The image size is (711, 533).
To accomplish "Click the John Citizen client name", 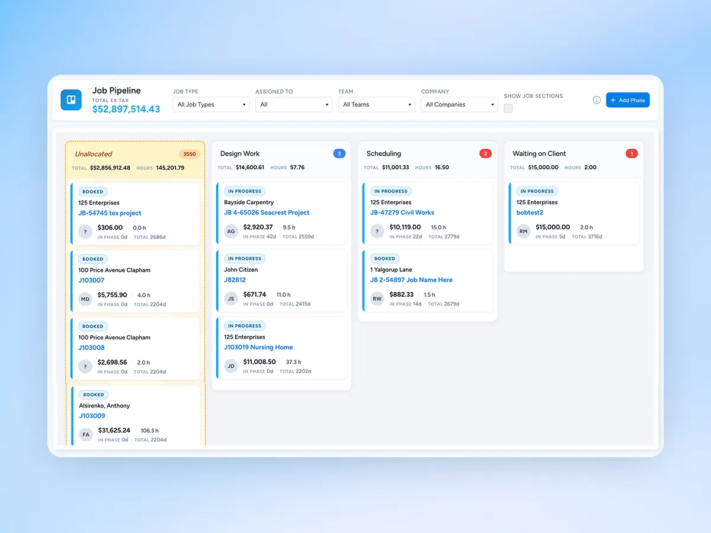I will [x=241, y=270].
